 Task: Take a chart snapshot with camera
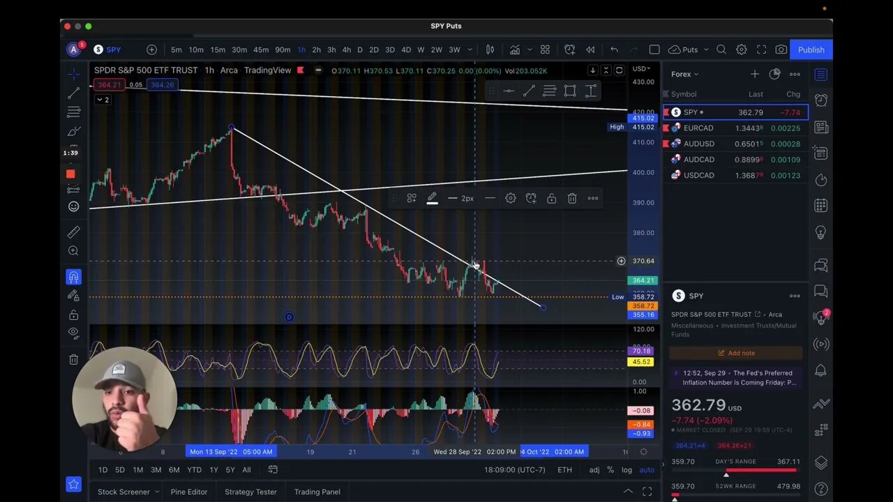coord(781,50)
